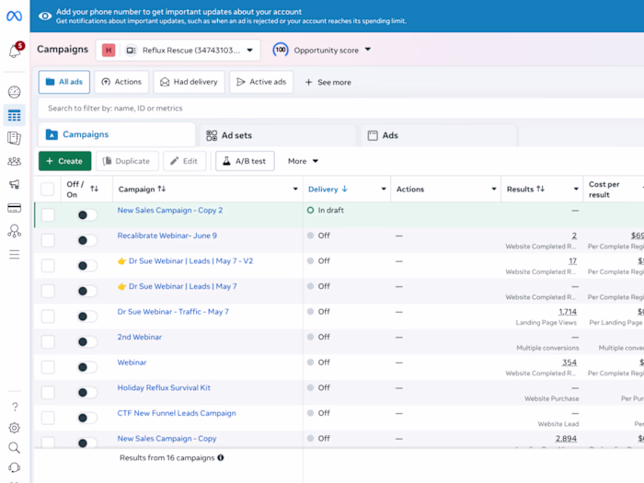The image size is (644, 483).
Task: Tick the checkbox for 2nd Webinar campaign
Action: click(48, 341)
